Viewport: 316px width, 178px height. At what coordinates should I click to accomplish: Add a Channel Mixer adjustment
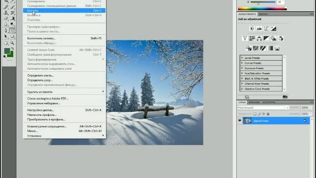pyautogui.click(x=280, y=39)
